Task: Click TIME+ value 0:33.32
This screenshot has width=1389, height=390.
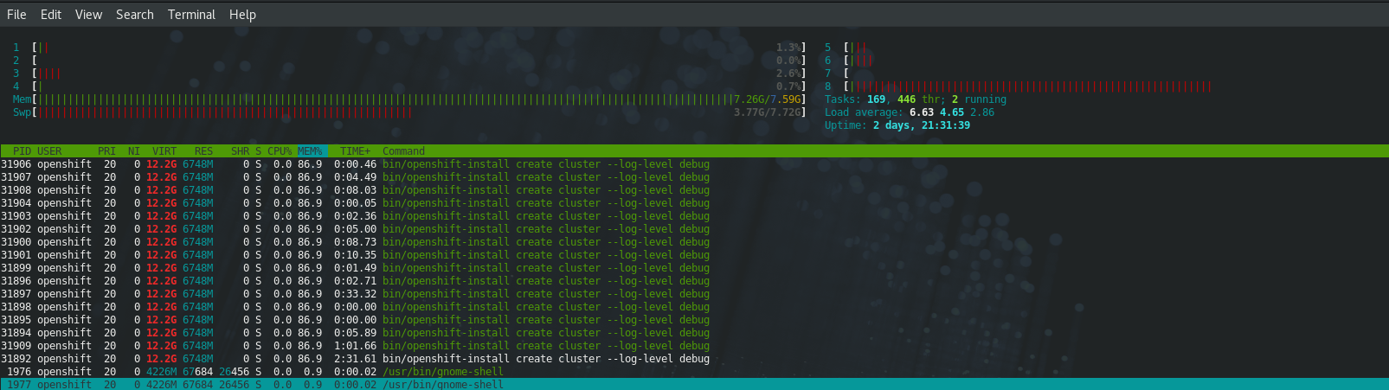Action: [356, 294]
